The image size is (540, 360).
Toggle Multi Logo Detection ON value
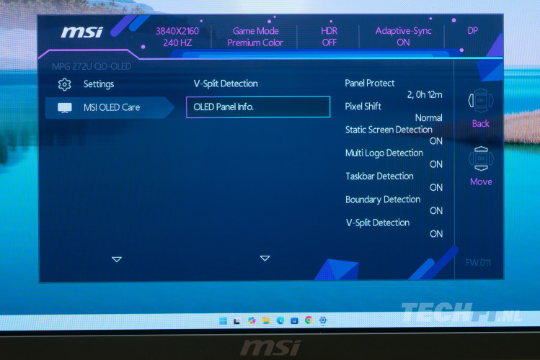coord(436,164)
